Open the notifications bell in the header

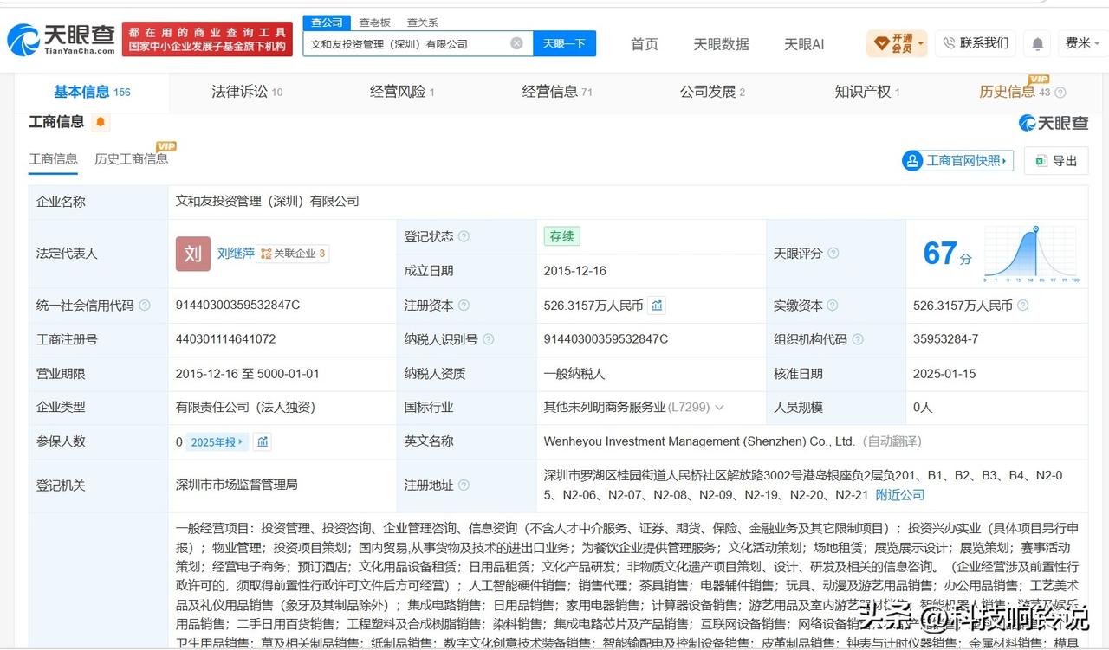(1037, 43)
